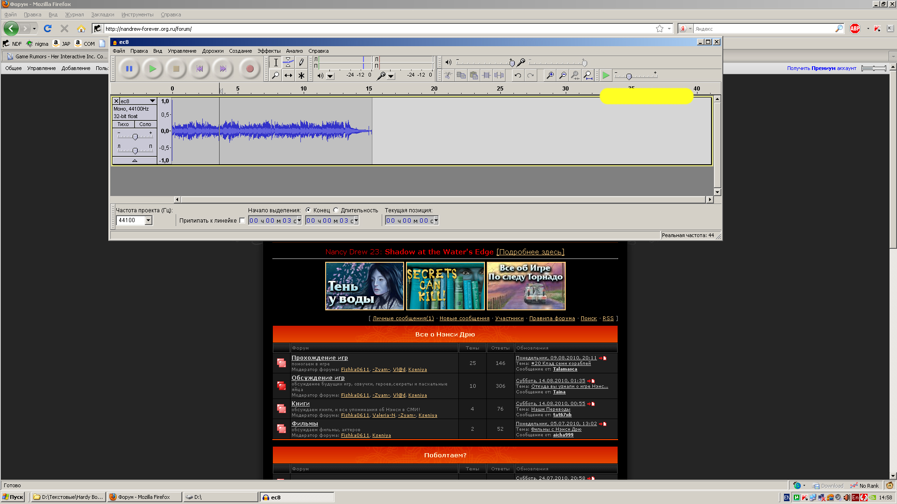Enable the snap to ruler checkbox

242,221
